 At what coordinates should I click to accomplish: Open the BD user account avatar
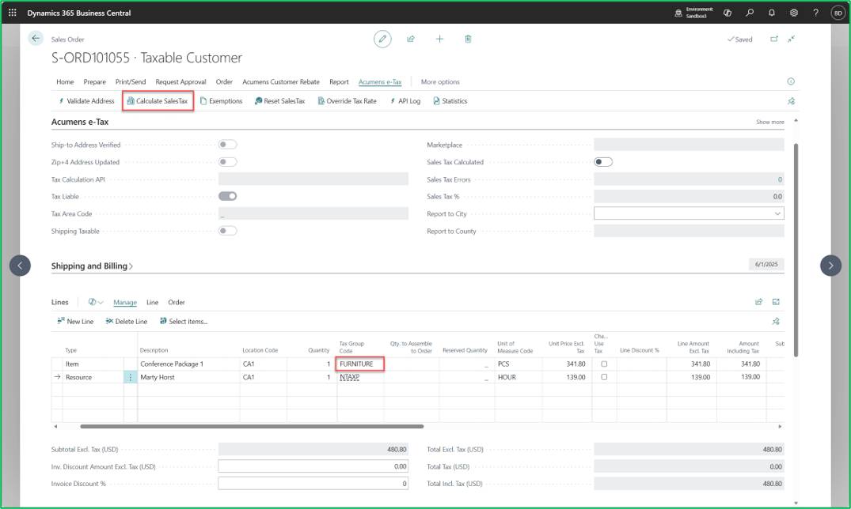tap(838, 13)
